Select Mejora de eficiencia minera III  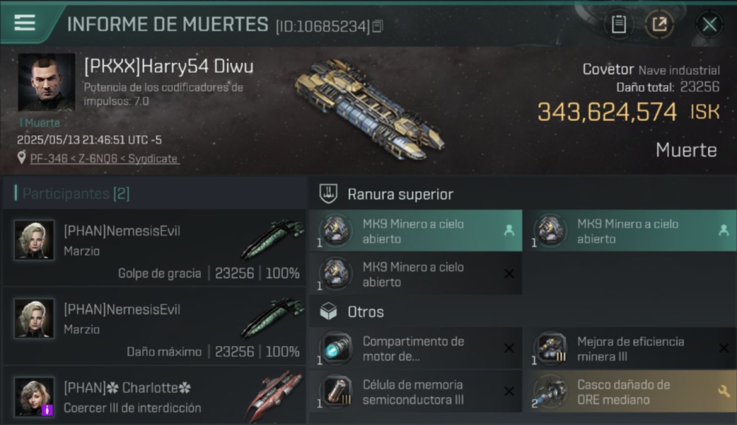click(630, 348)
